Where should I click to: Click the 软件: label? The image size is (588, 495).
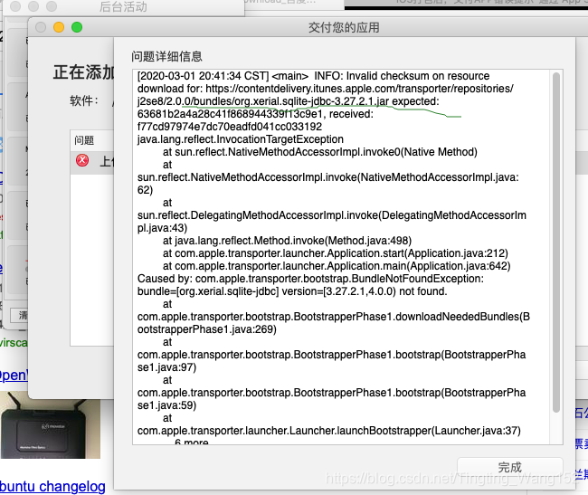84,100
